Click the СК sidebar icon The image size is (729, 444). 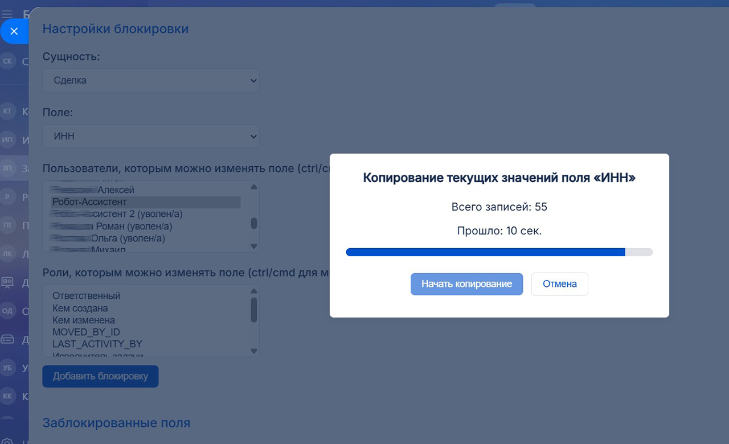(x=7, y=61)
